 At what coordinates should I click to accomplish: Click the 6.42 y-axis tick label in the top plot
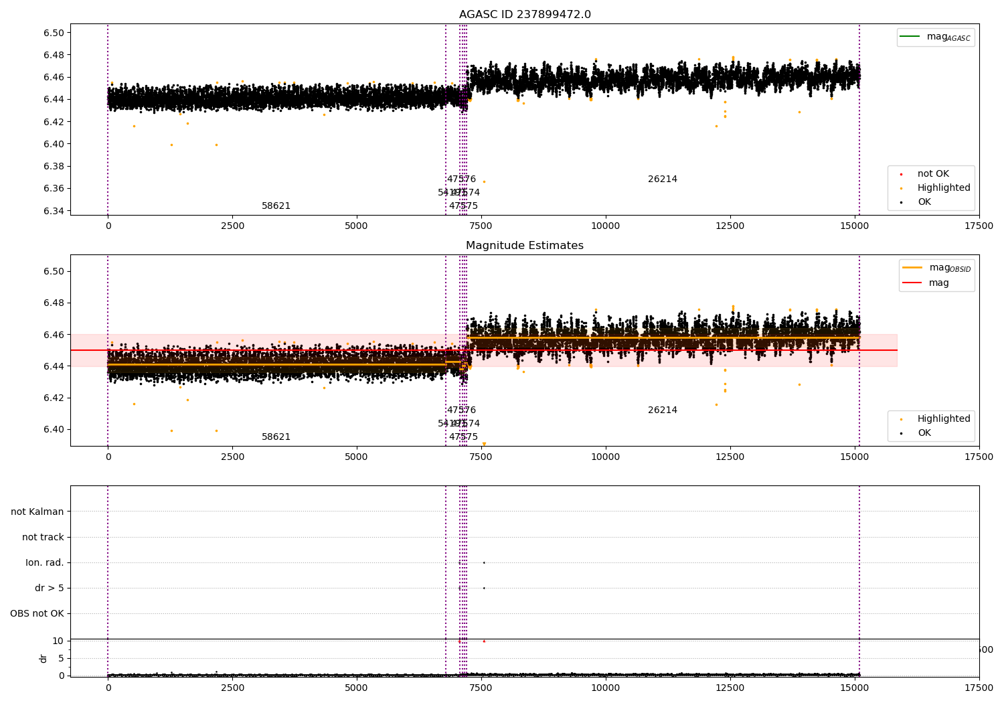point(54,122)
